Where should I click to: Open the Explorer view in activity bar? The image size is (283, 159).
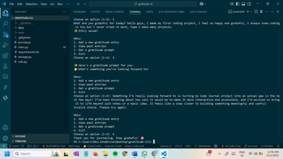(5, 13)
